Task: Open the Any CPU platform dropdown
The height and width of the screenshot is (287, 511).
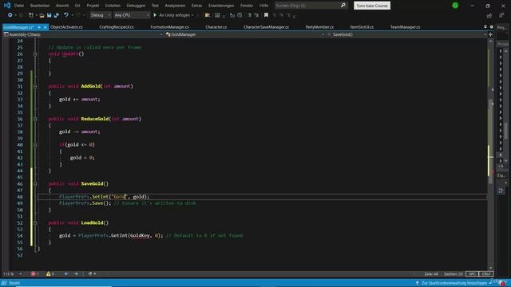Action: tap(132, 15)
